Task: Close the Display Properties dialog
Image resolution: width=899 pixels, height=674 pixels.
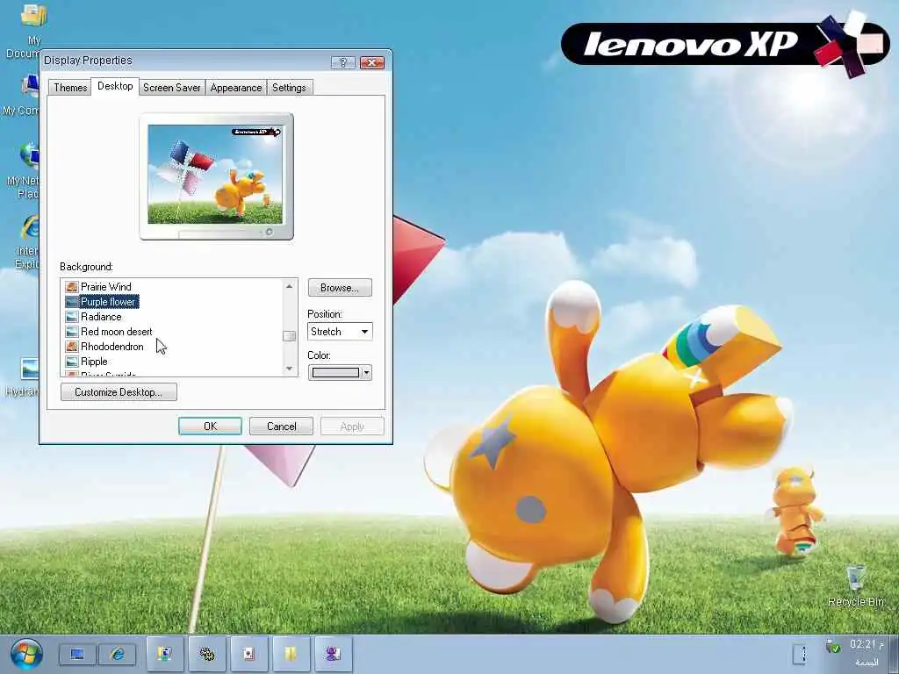Action: (x=371, y=62)
